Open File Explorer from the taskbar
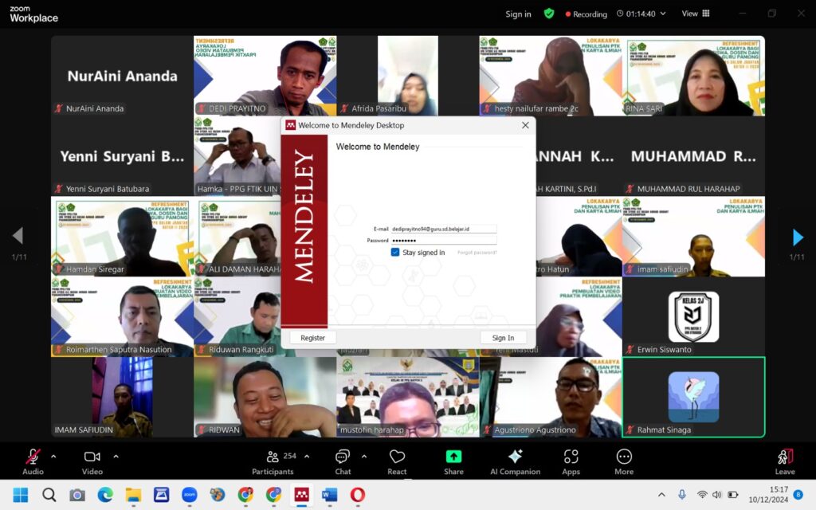This screenshot has height=510, width=816. tap(133, 494)
